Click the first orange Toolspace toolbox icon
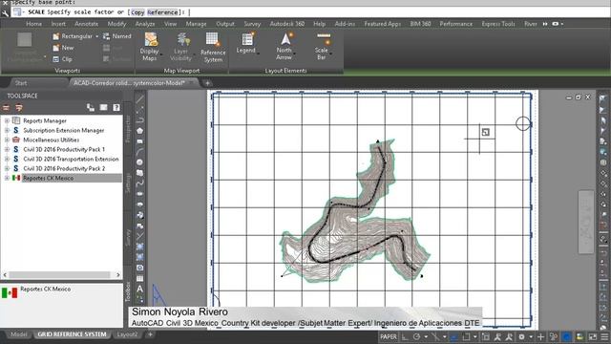 click(7, 108)
